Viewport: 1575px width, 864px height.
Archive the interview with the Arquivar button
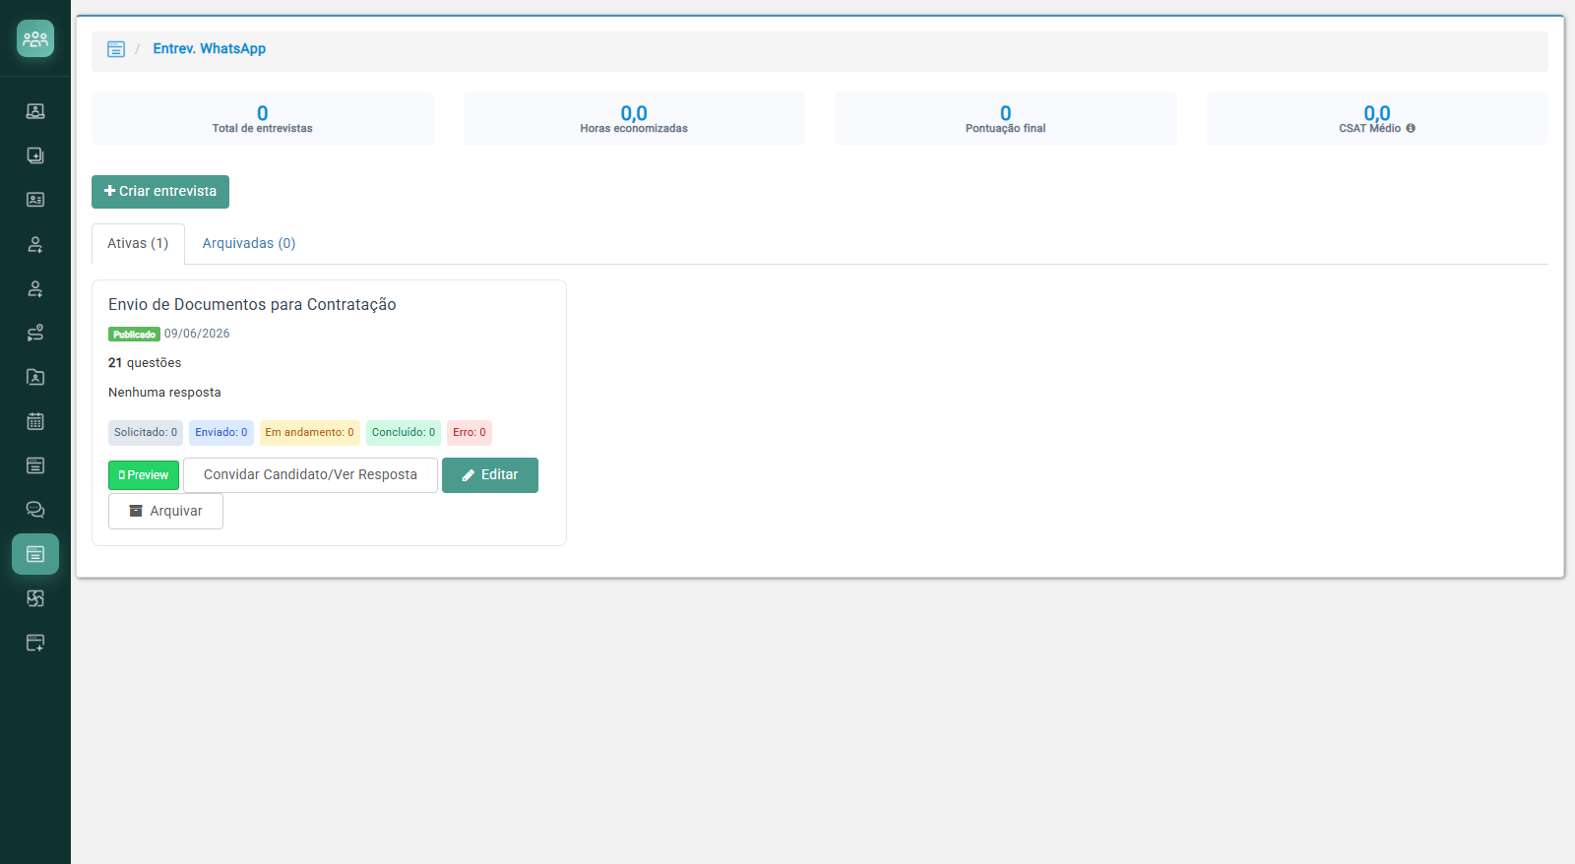tap(165, 512)
